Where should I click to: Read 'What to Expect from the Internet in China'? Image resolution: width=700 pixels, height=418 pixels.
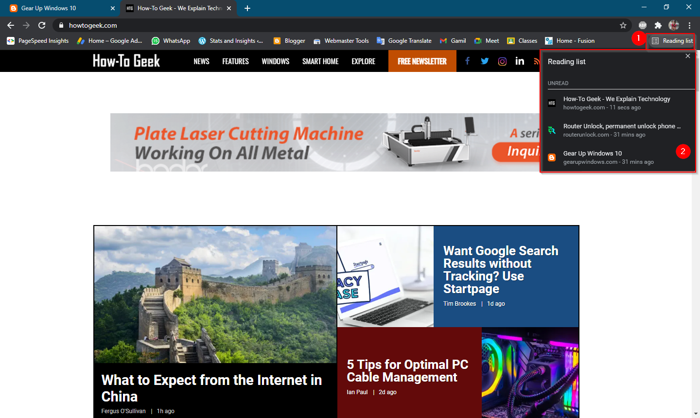[211, 388]
